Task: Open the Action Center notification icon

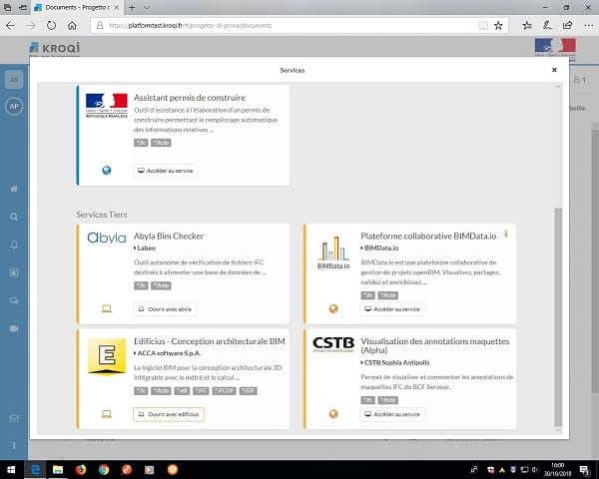Action: 584,470
